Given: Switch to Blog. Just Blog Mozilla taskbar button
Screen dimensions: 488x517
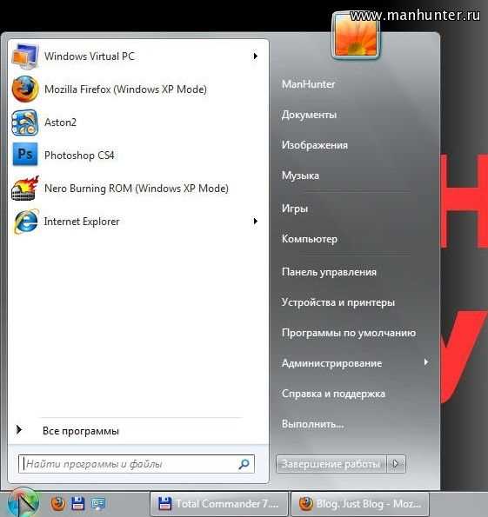Looking at the screenshot, I should 360,503.
